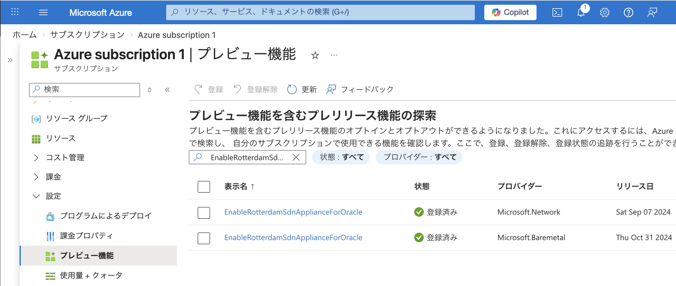Screen dimensions: 676x286
Task: Open portal settings gear
Action: [x=604, y=12]
